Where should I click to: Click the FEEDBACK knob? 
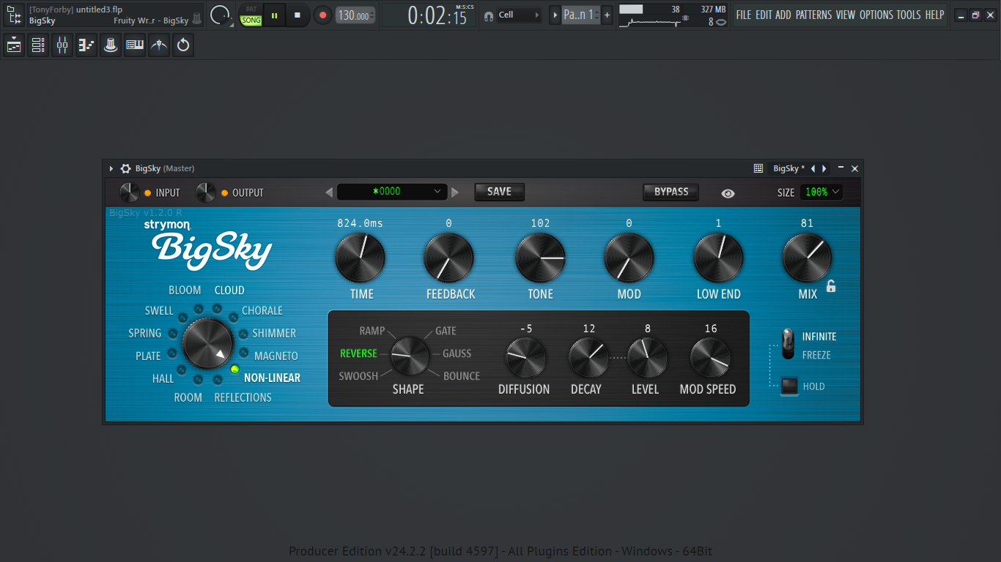click(449, 258)
